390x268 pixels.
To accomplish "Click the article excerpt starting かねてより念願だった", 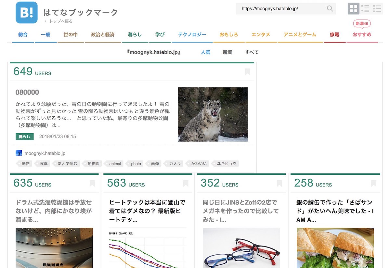I will [x=92, y=115].
